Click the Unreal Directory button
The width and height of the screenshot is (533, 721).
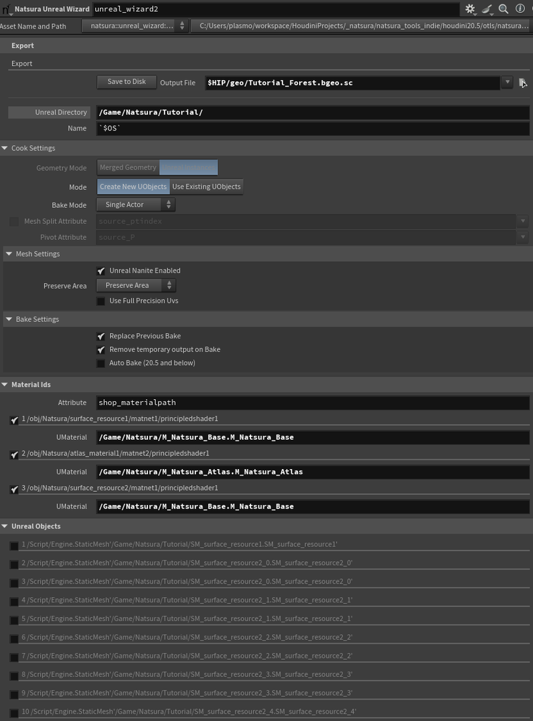48,113
